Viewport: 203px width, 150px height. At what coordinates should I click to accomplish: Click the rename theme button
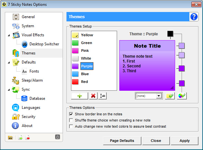[102, 96]
